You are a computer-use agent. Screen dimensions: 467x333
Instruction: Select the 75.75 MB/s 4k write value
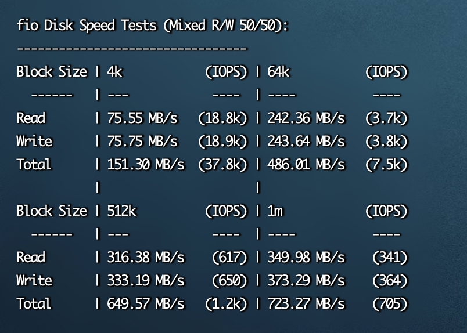[x=142, y=142]
